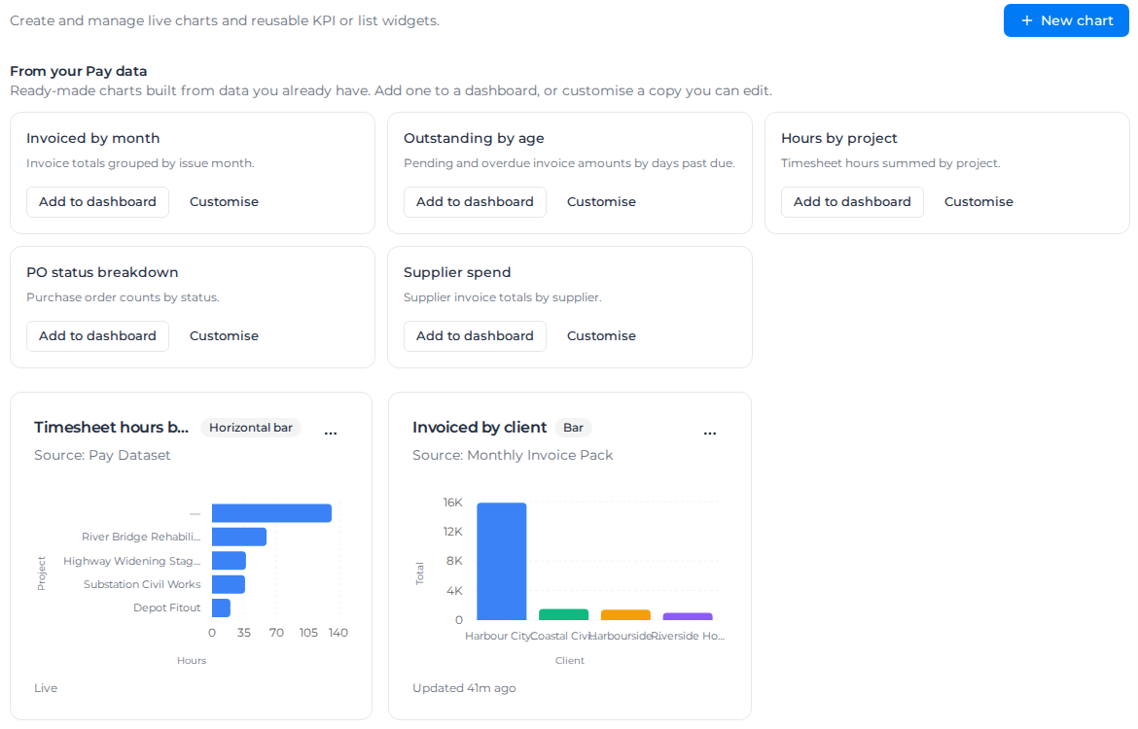This screenshot has width=1138, height=729.
Task: Click the River Bridge Rehabili... bar
Action: pos(238,537)
